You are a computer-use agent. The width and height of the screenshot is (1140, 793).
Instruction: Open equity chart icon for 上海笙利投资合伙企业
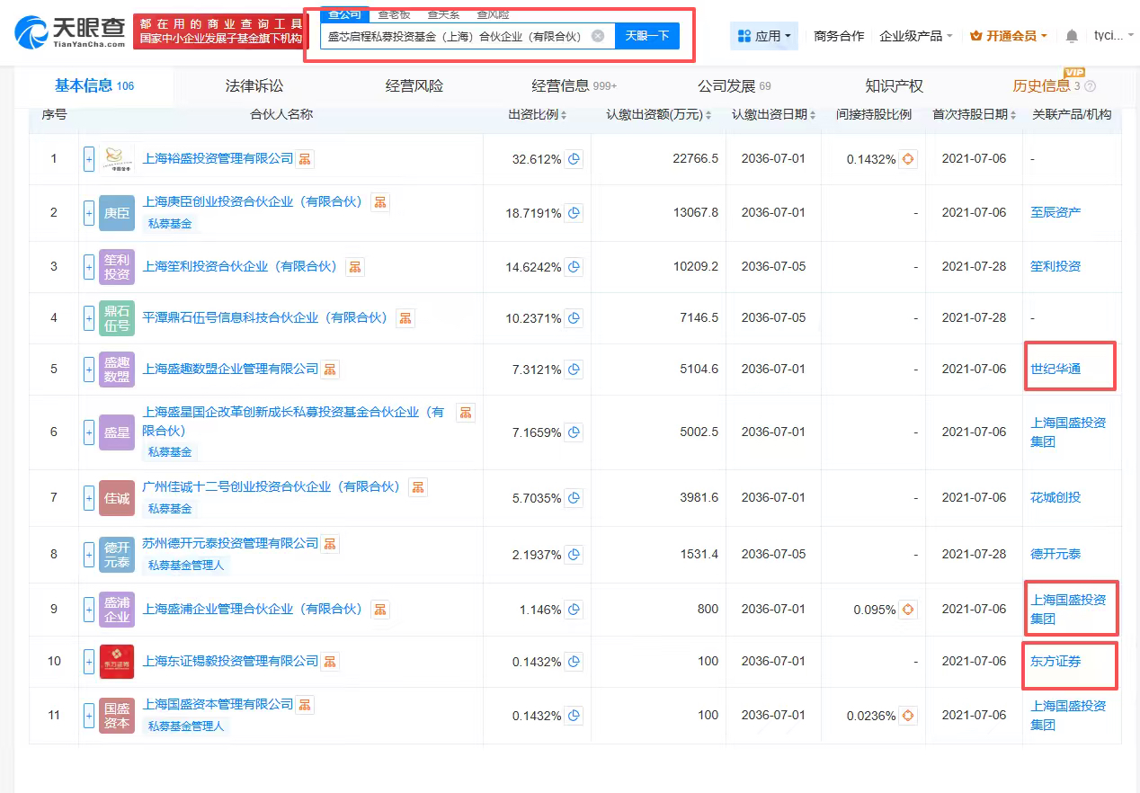[x=355, y=267]
